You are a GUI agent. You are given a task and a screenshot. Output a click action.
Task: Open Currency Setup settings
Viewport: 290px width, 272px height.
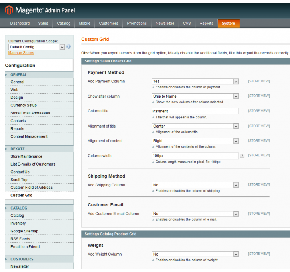tap(39, 105)
